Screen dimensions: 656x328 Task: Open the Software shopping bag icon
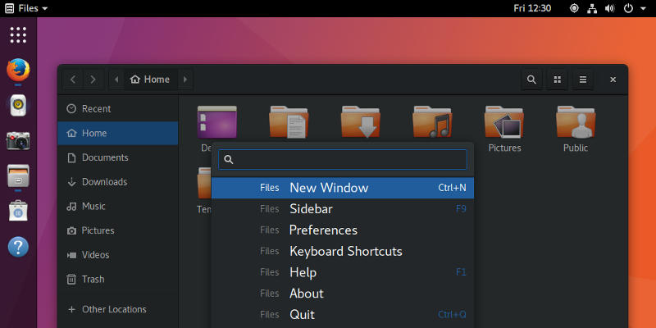point(18,211)
